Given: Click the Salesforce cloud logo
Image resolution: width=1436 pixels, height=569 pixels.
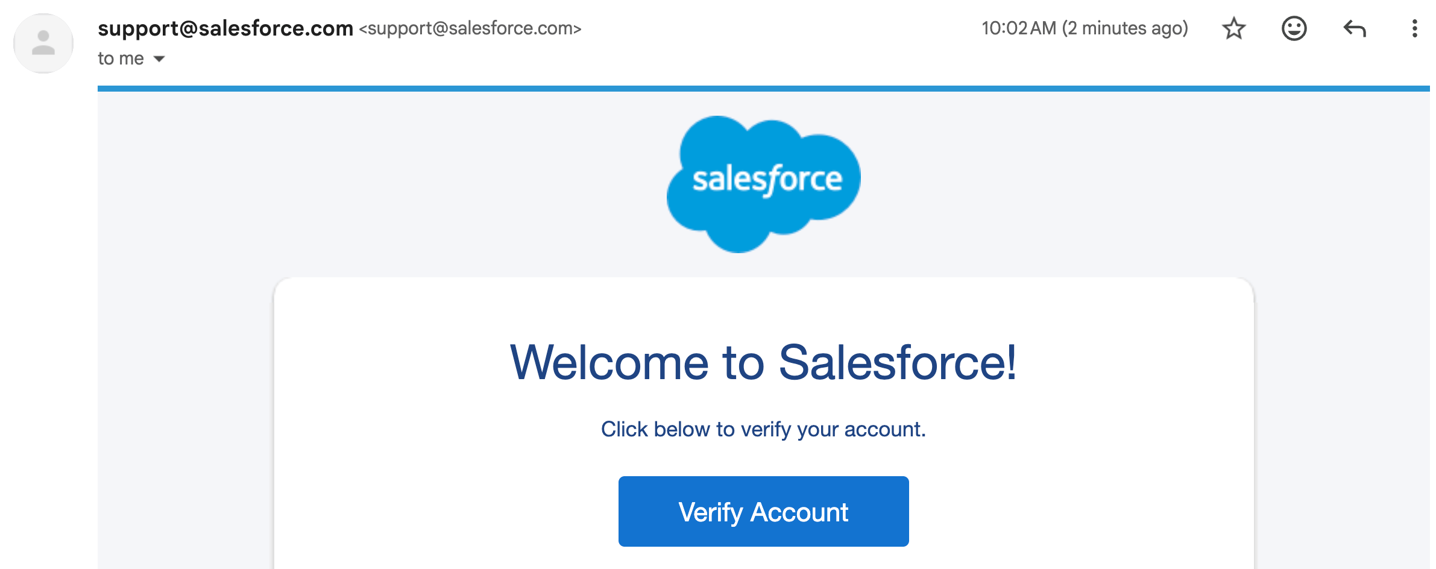Looking at the screenshot, I should [x=763, y=184].
